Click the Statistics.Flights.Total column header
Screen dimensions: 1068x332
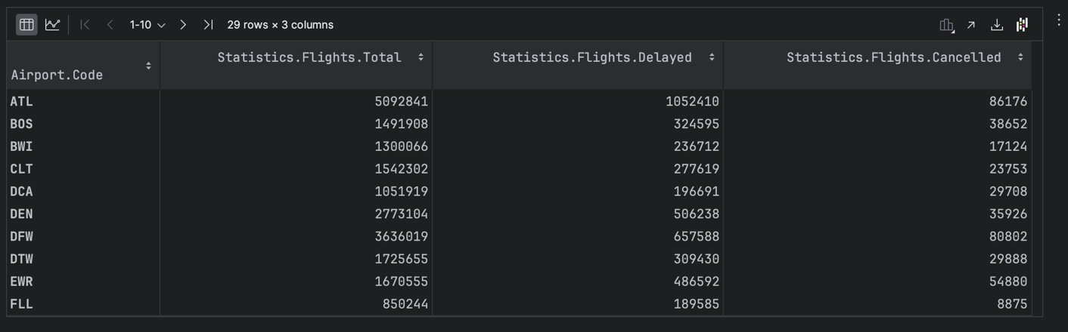pyautogui.click(x=309, y=57)
